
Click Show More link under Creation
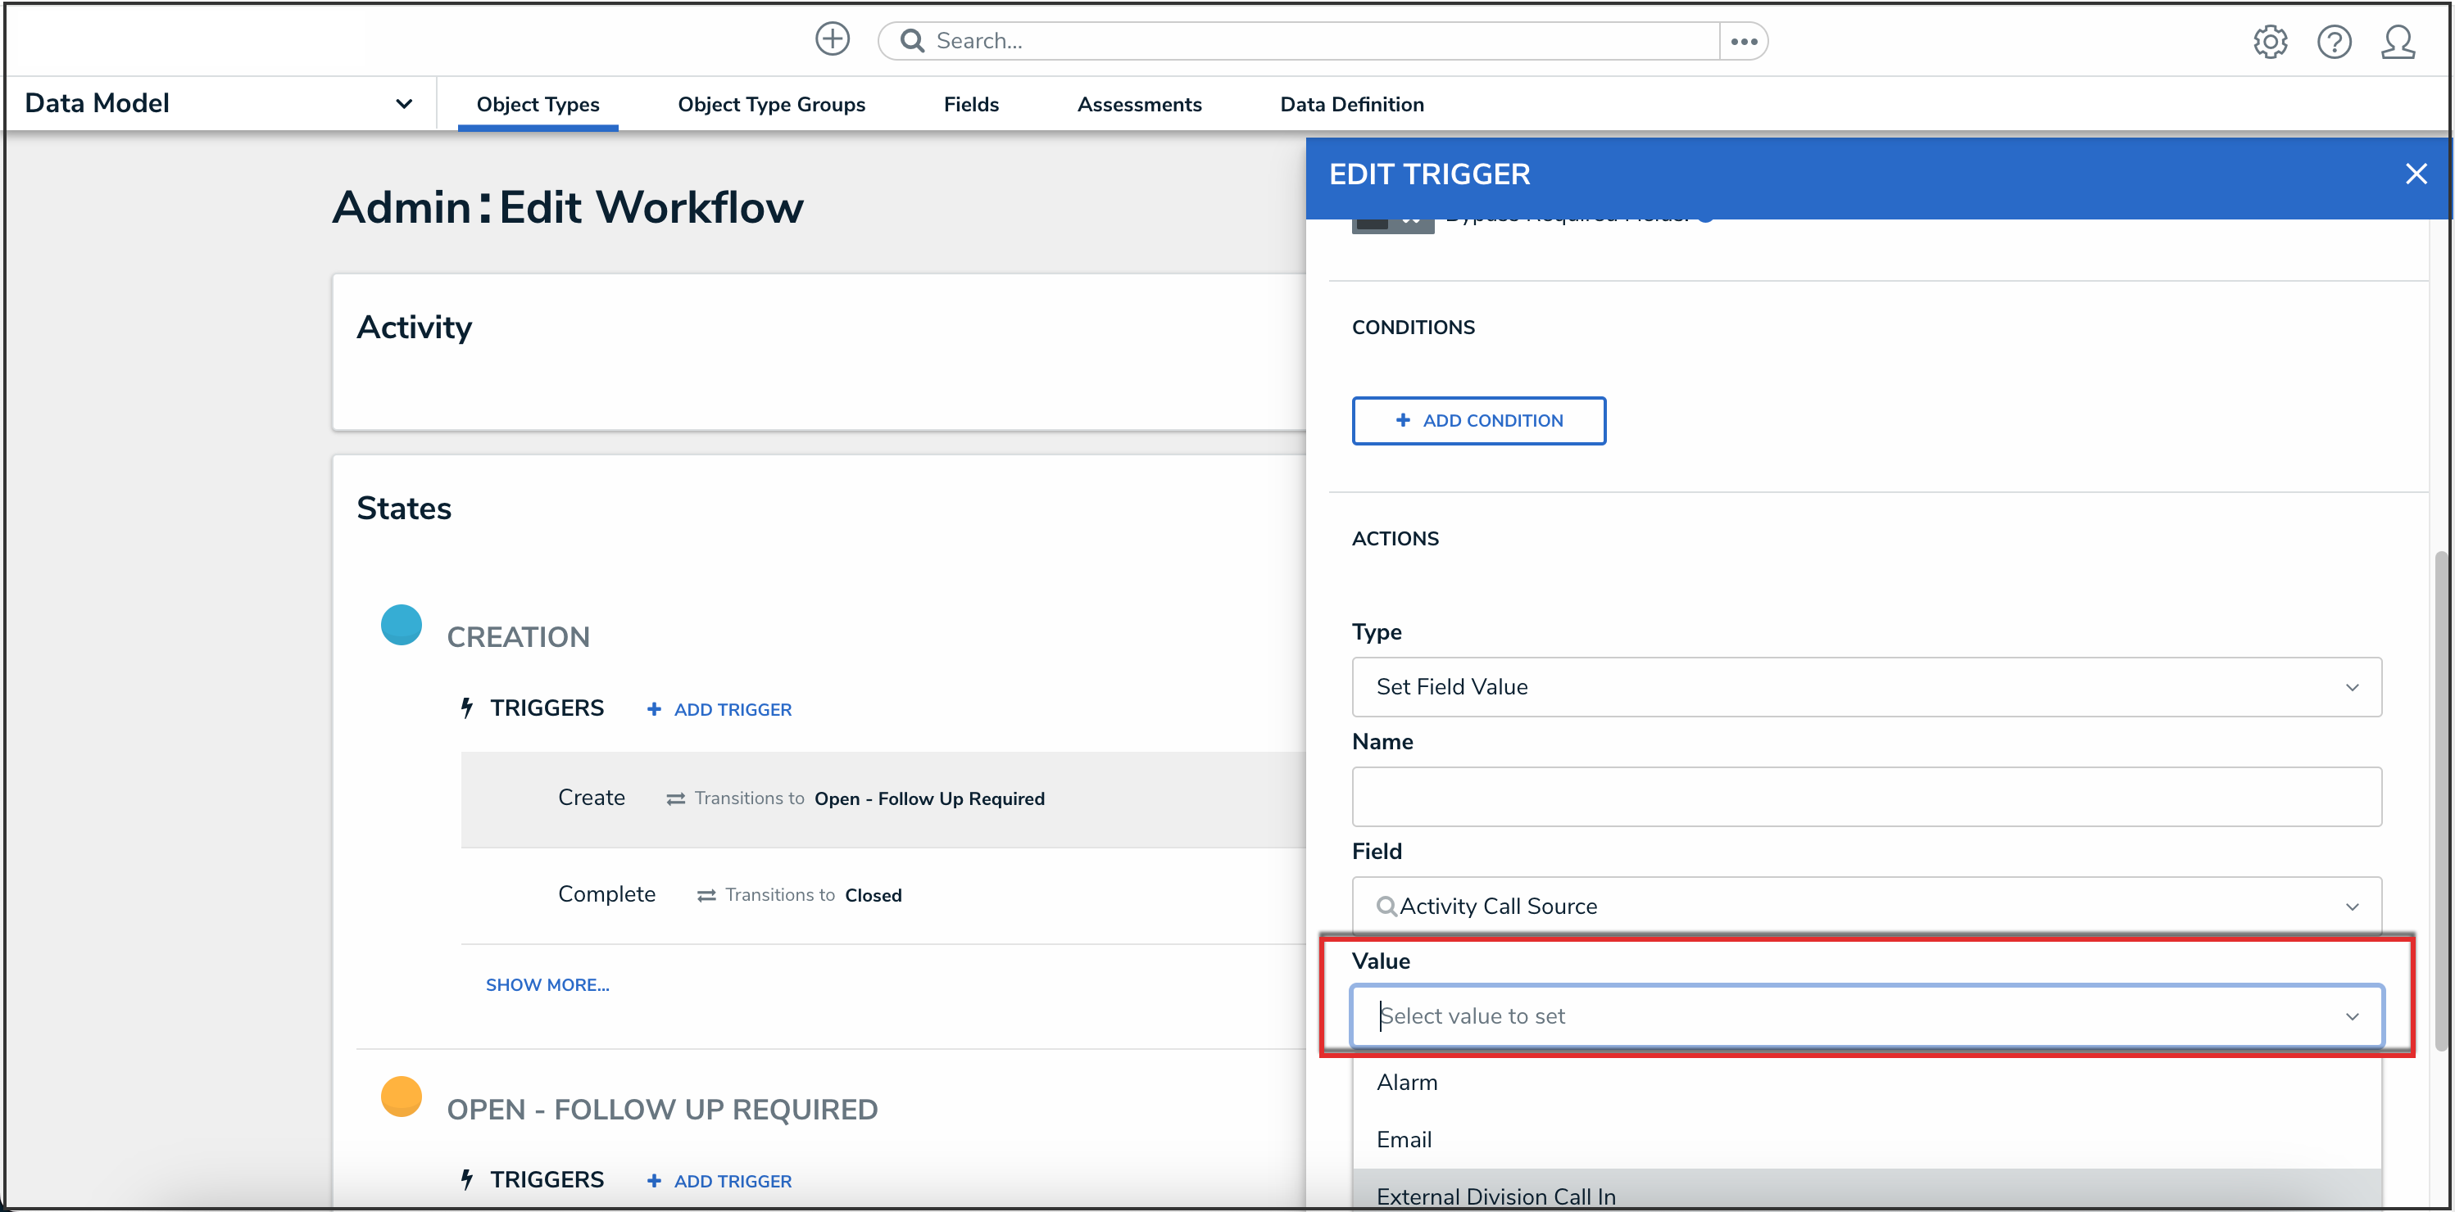click(547, 984)
